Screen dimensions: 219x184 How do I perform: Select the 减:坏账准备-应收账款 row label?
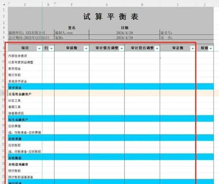point(25,151)
